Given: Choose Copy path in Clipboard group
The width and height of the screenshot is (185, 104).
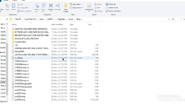Looking at the screenshot, I should click(23, 8).
